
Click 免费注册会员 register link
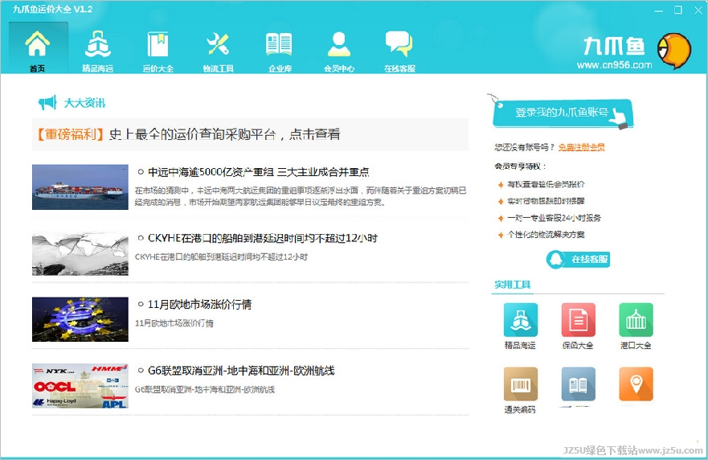[582, 147]
